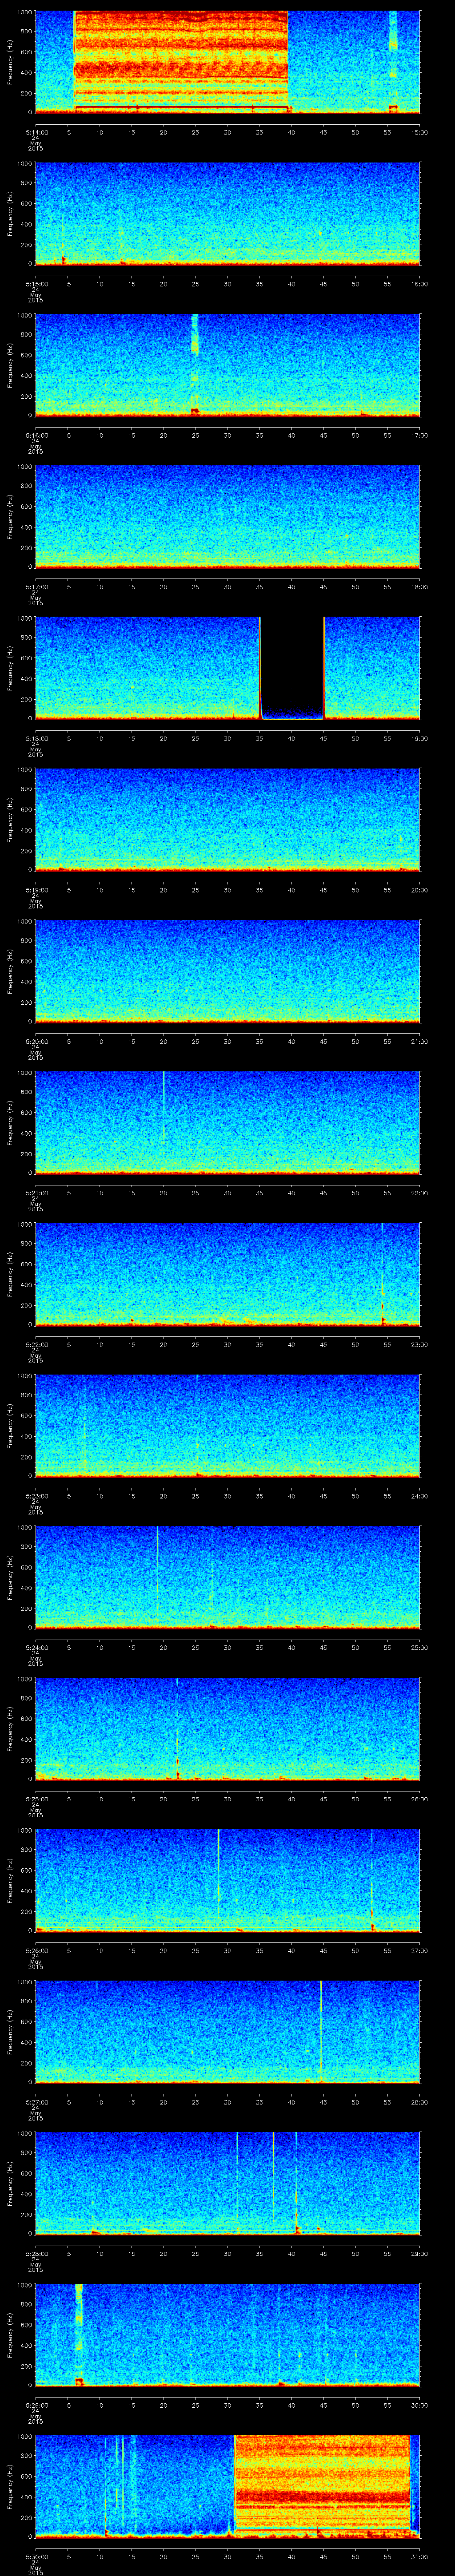455x2576 pixels.
Task: Click the spectrogram panel starting at 5:24:00
Action: pyautogui.click(x=227, y=1577)
